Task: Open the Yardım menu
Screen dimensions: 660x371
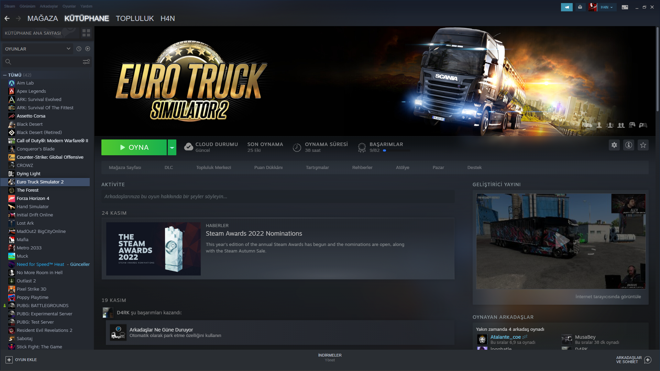Action: 86,6
